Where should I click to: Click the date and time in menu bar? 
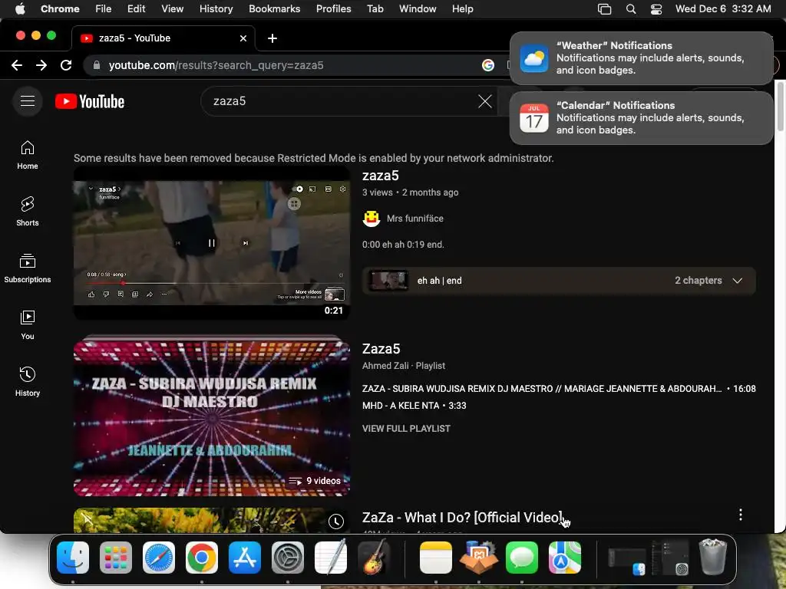[x=723, y=8]
